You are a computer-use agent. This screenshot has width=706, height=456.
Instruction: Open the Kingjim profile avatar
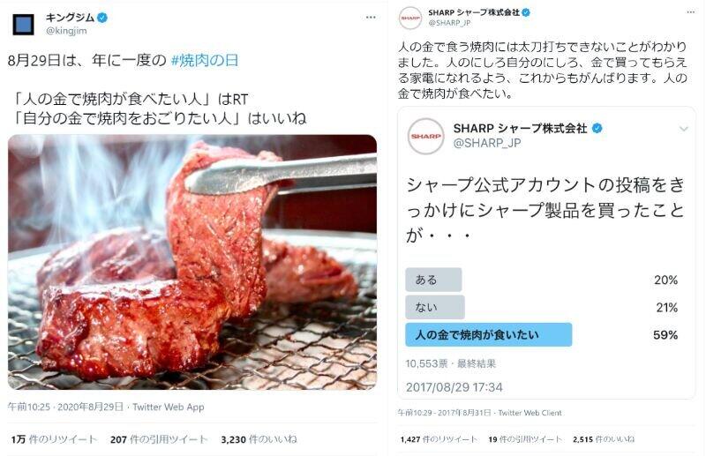coord(23,24)
